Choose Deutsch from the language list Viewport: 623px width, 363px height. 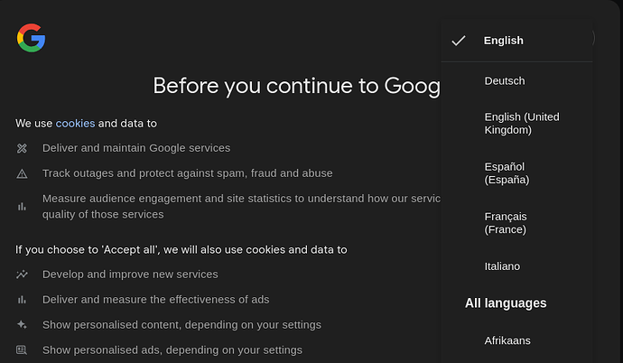(516, 81)
